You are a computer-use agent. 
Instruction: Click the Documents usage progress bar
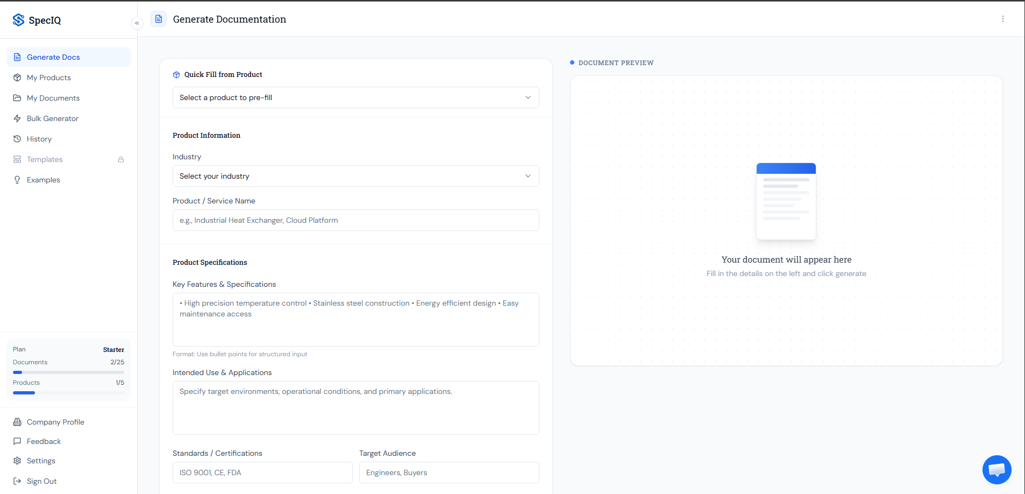[x=68, y=372]
